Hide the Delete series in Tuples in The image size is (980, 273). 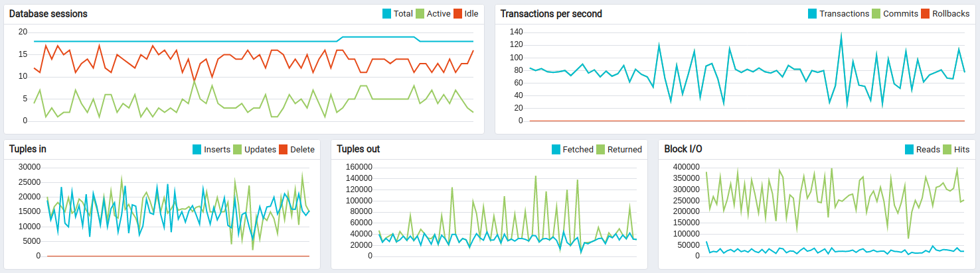click(x=302, y=150)
